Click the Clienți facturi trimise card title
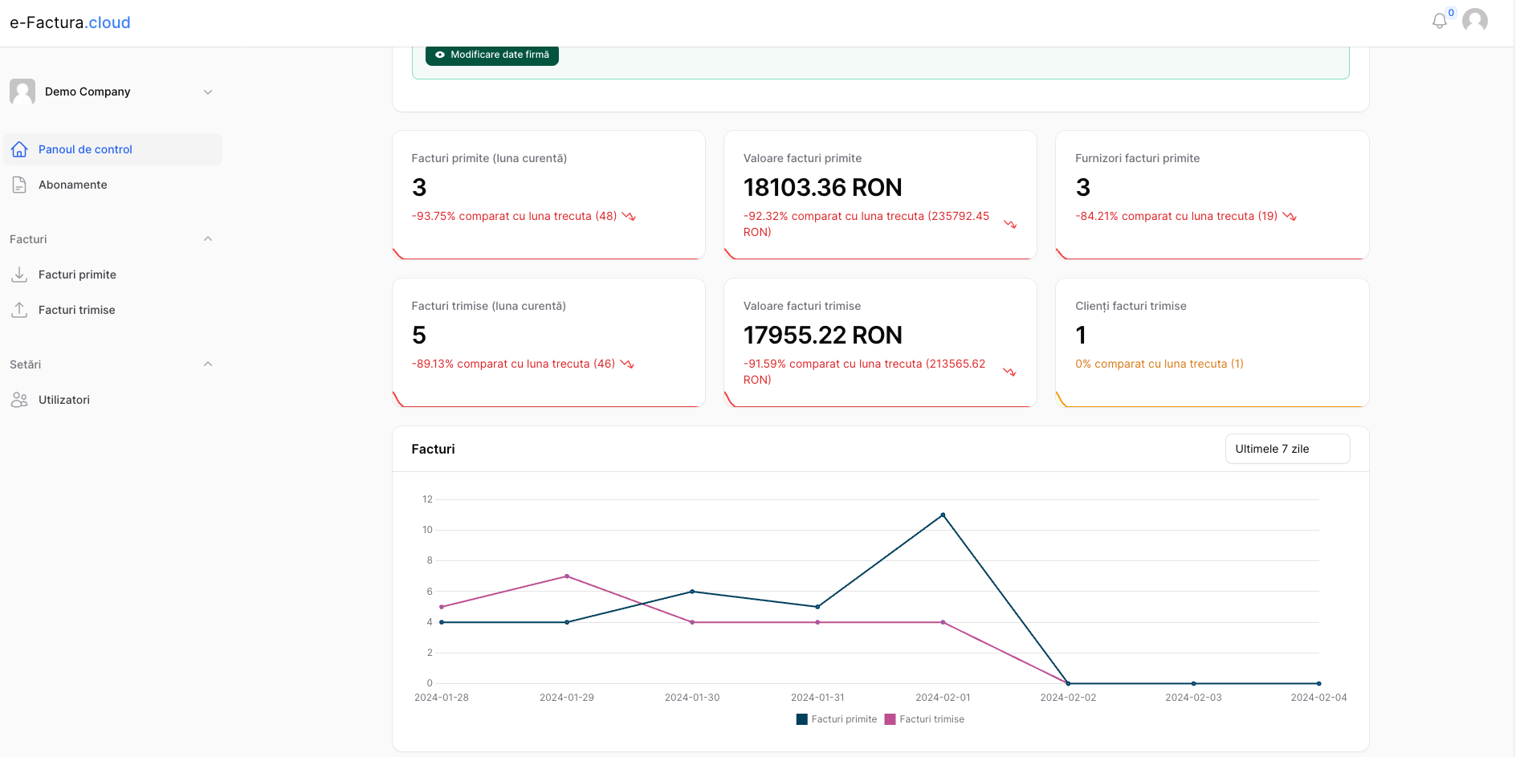 [1131, 306]
